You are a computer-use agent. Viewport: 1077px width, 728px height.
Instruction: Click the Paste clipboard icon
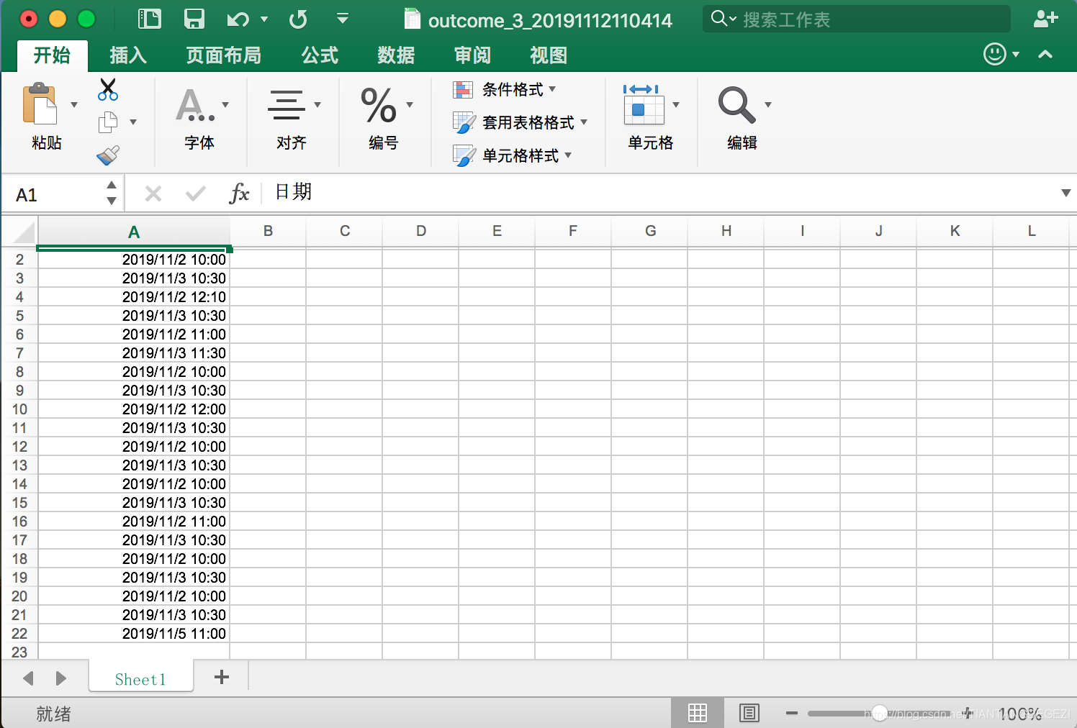40,104
